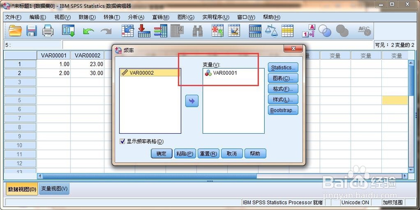This screenshot has height=210, width=420.
Task: Open the 窗口(W) menu
Action: coord(246,17)
